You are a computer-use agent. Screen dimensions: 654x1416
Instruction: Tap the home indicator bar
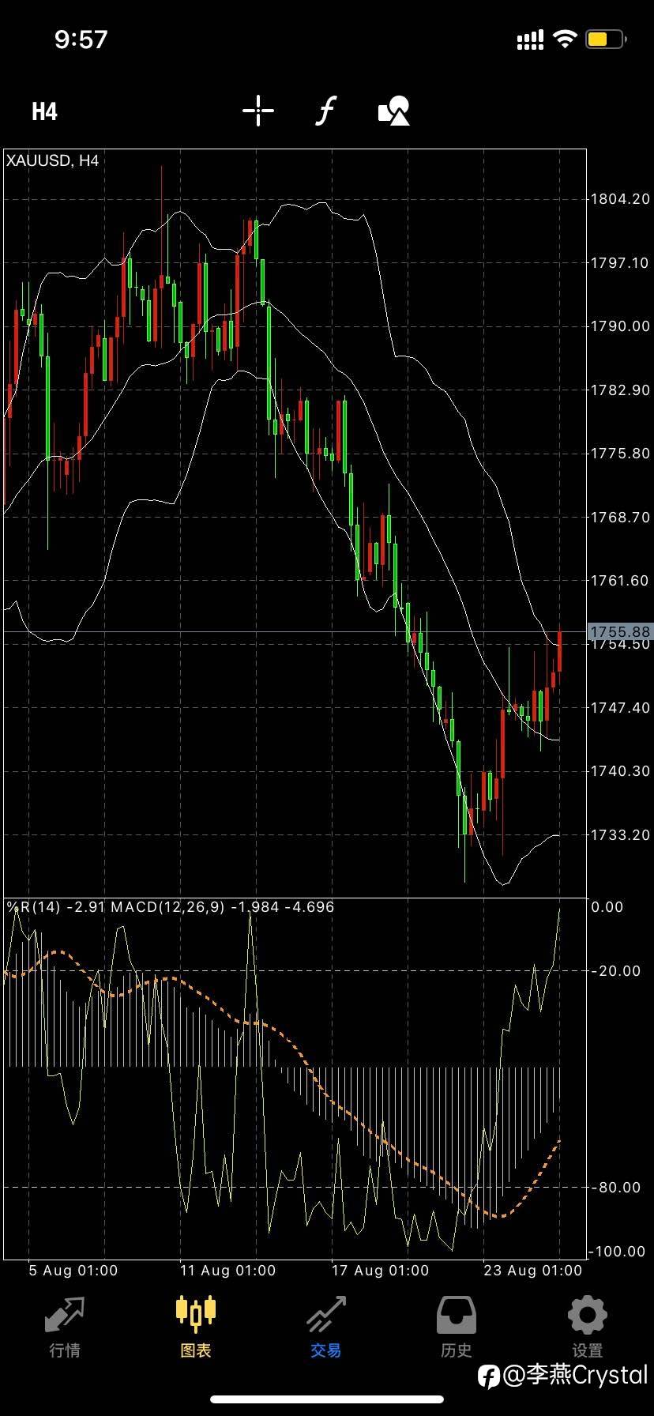tap(326, 1399)
